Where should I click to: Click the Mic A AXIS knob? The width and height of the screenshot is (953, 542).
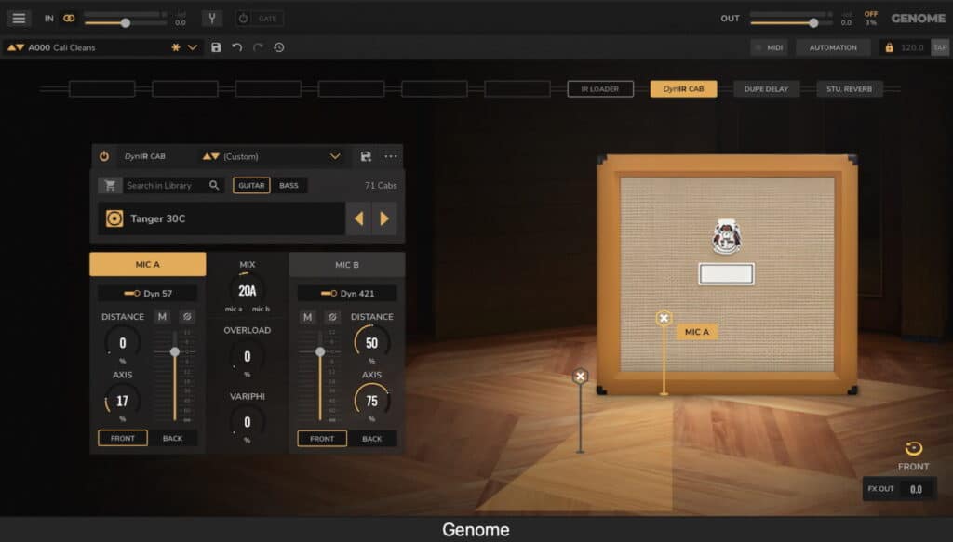(x=122, y=401)
